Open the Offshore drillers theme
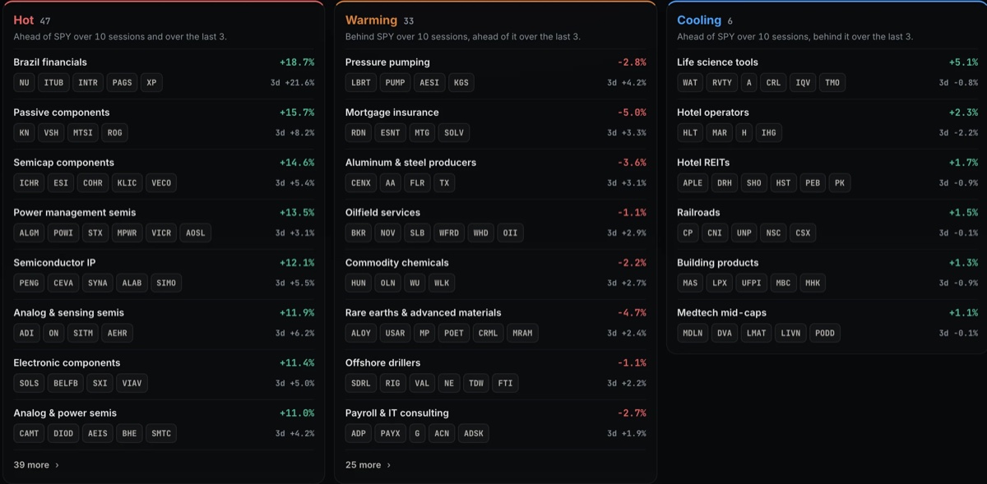987x484 pixels. point(383,363)
